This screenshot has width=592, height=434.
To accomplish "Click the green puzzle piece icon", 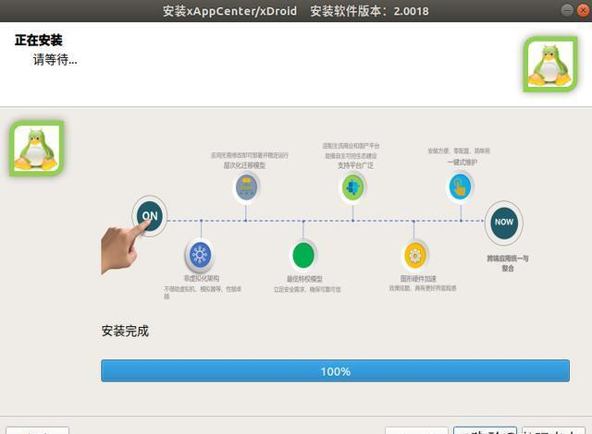I will coord(353,187).
